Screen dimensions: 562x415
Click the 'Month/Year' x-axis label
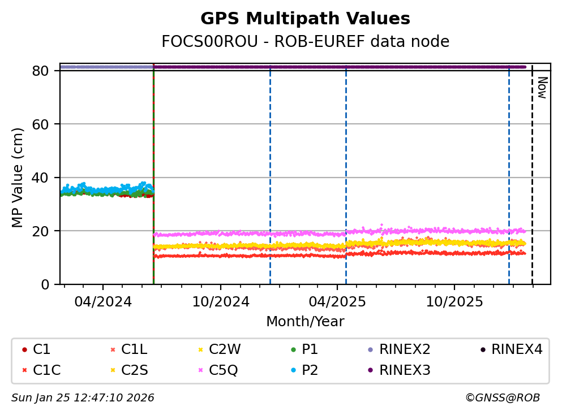click(x=305, y=322)
